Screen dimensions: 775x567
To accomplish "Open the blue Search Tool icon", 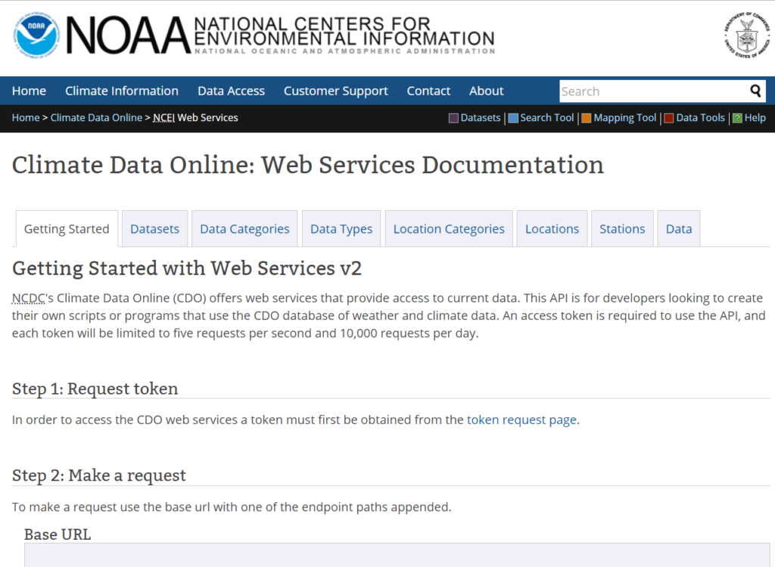I will [x=512, y=118].
